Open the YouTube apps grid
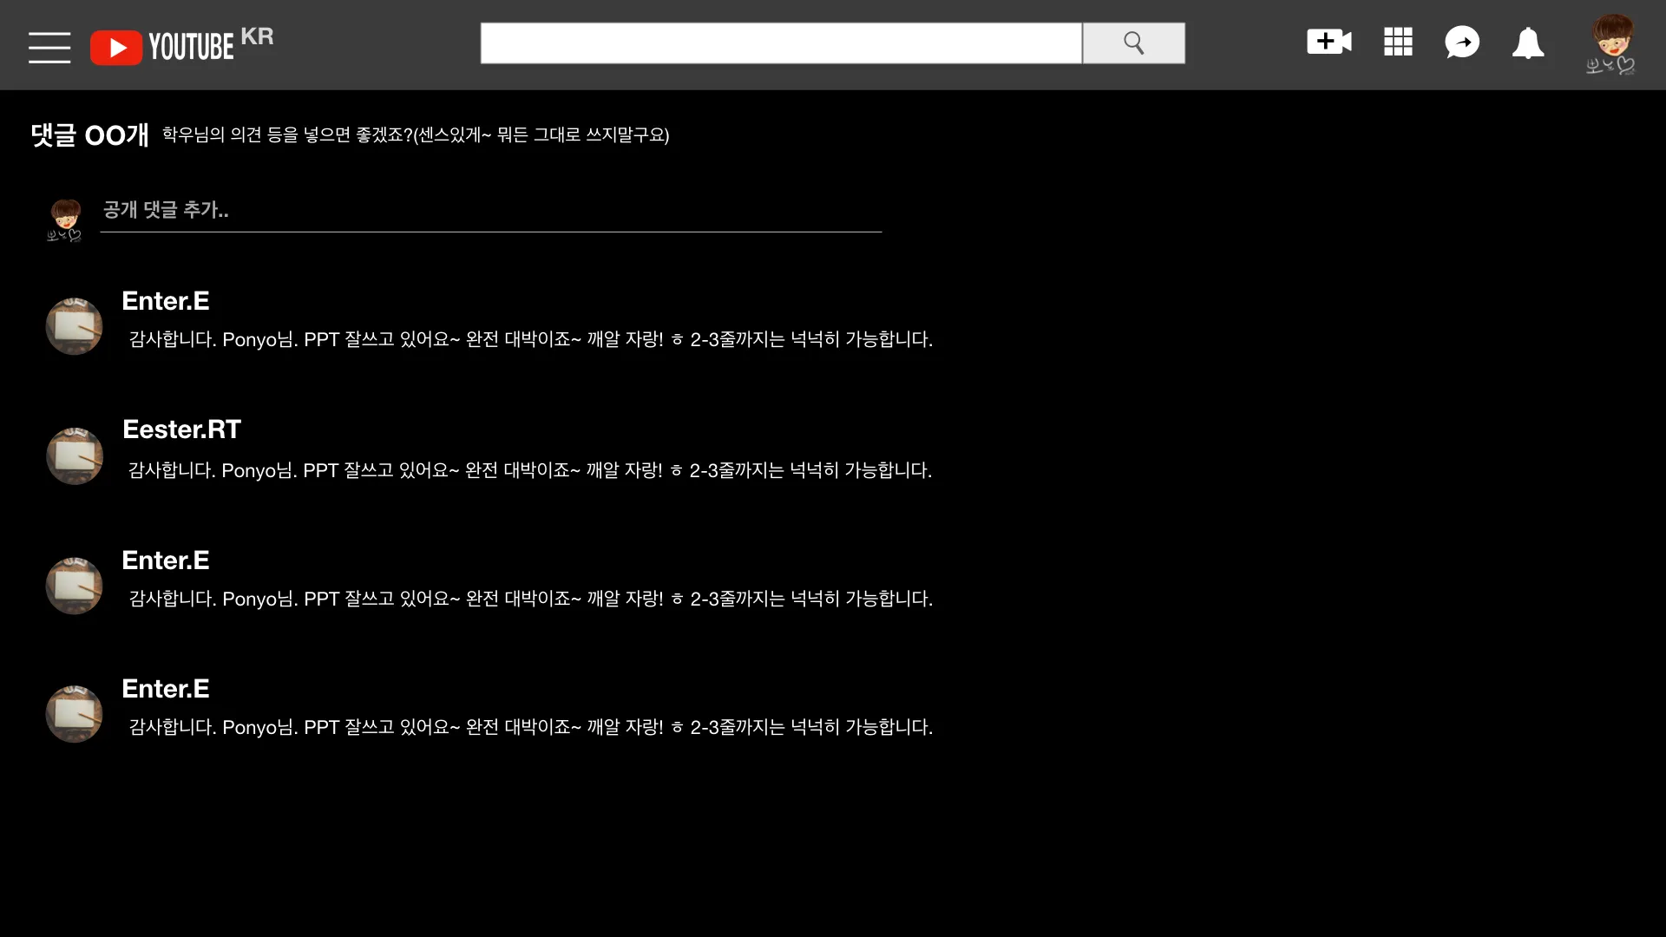This screenshot has width=1666, height=937. (x=1398, y=42)
